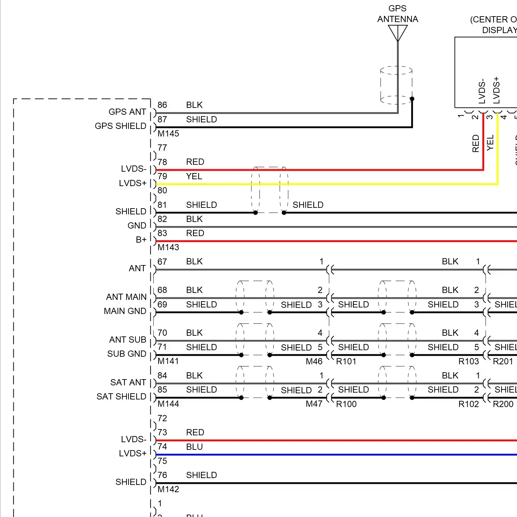The image size is (517, 517).
Task: Select pin number 67
Action: click(162, 262)
